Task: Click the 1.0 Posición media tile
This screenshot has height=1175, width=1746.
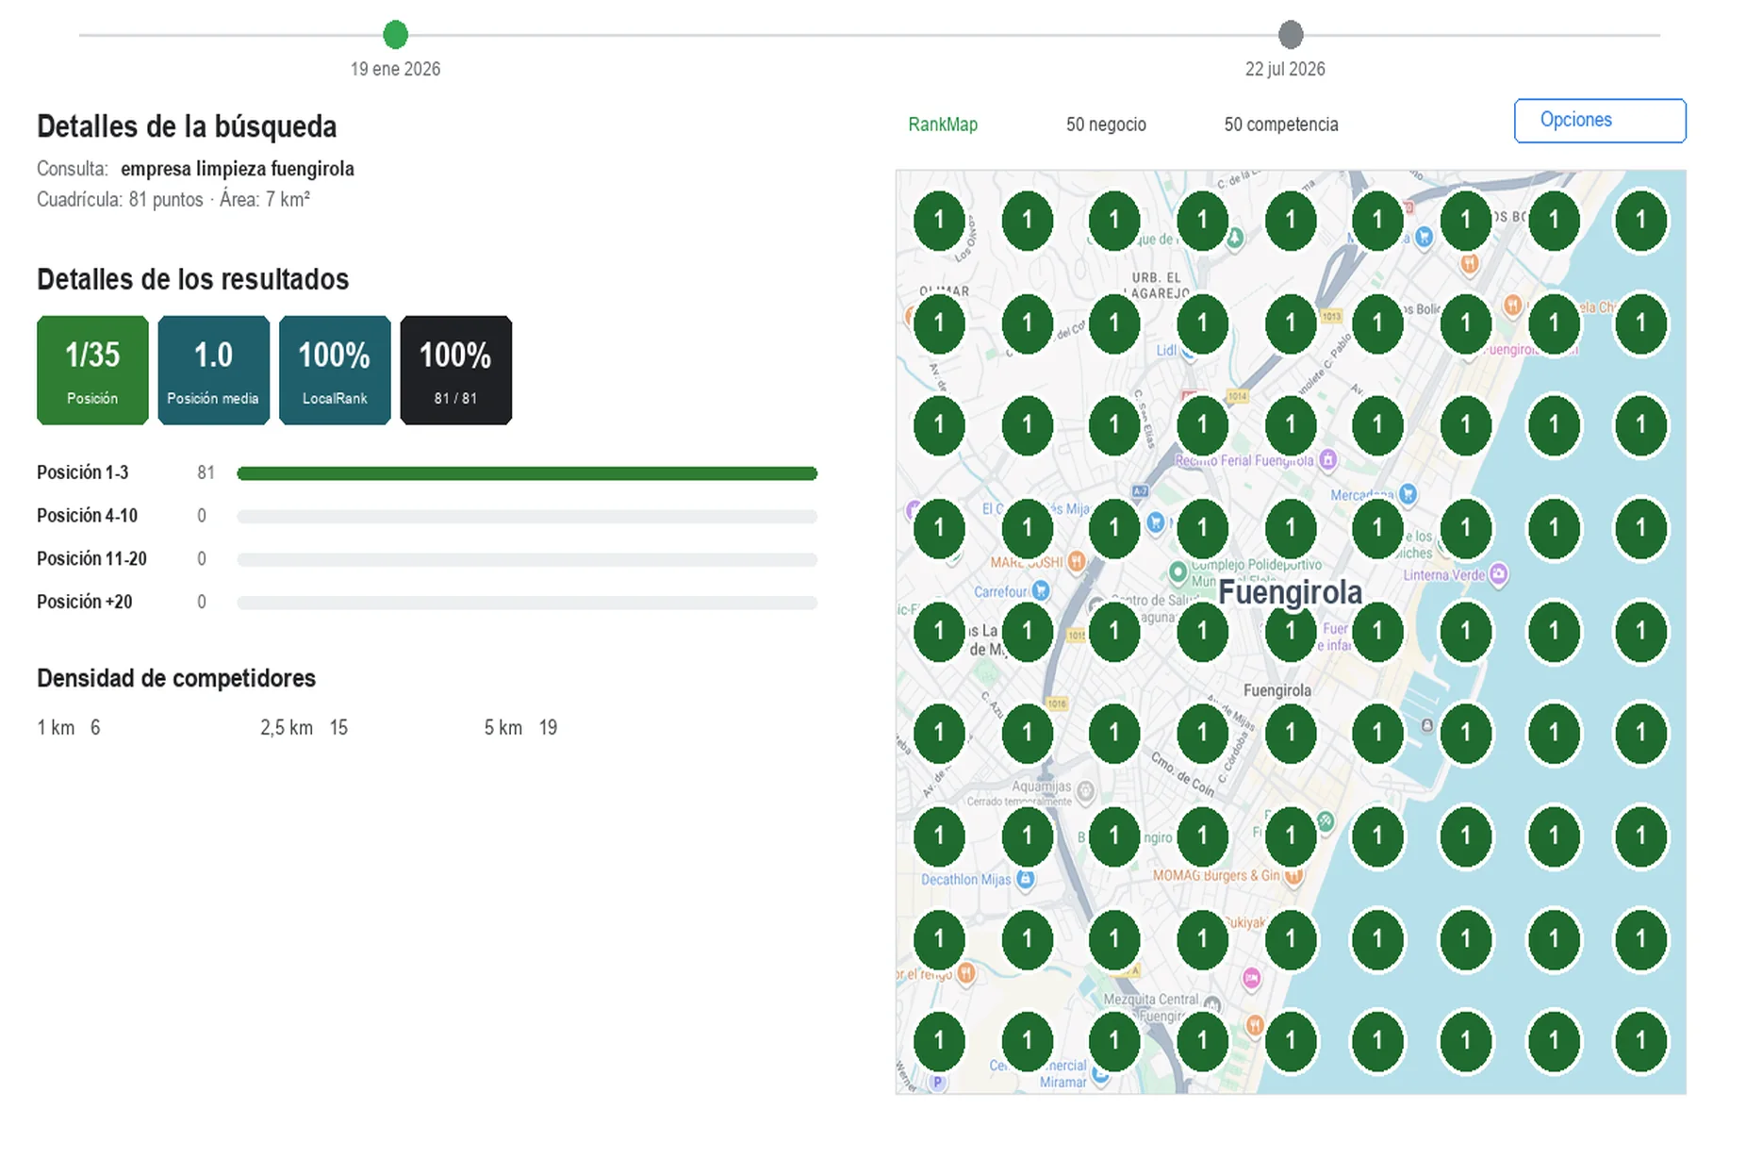Action: coord(213,371)
